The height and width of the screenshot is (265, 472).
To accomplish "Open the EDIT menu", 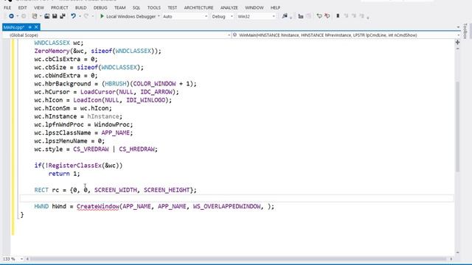I will click(23, 7).
